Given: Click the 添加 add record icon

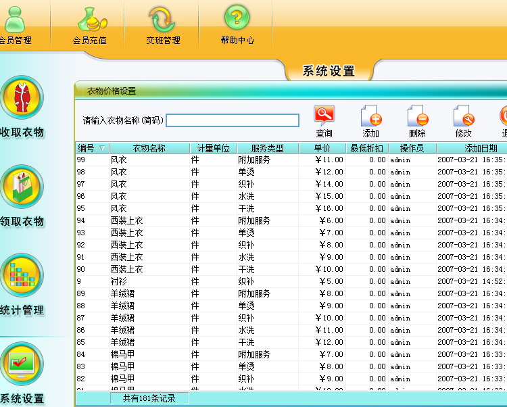Looking at the screenshot, I should pos(371,116).
